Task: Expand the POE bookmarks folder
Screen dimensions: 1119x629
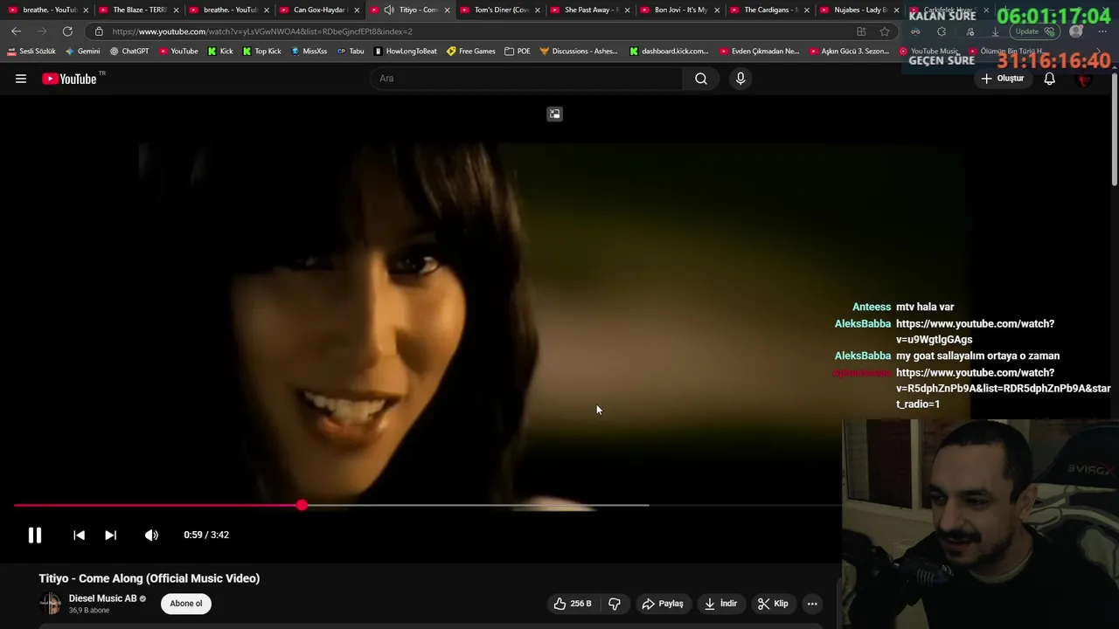Action: [x=518, y=52]
